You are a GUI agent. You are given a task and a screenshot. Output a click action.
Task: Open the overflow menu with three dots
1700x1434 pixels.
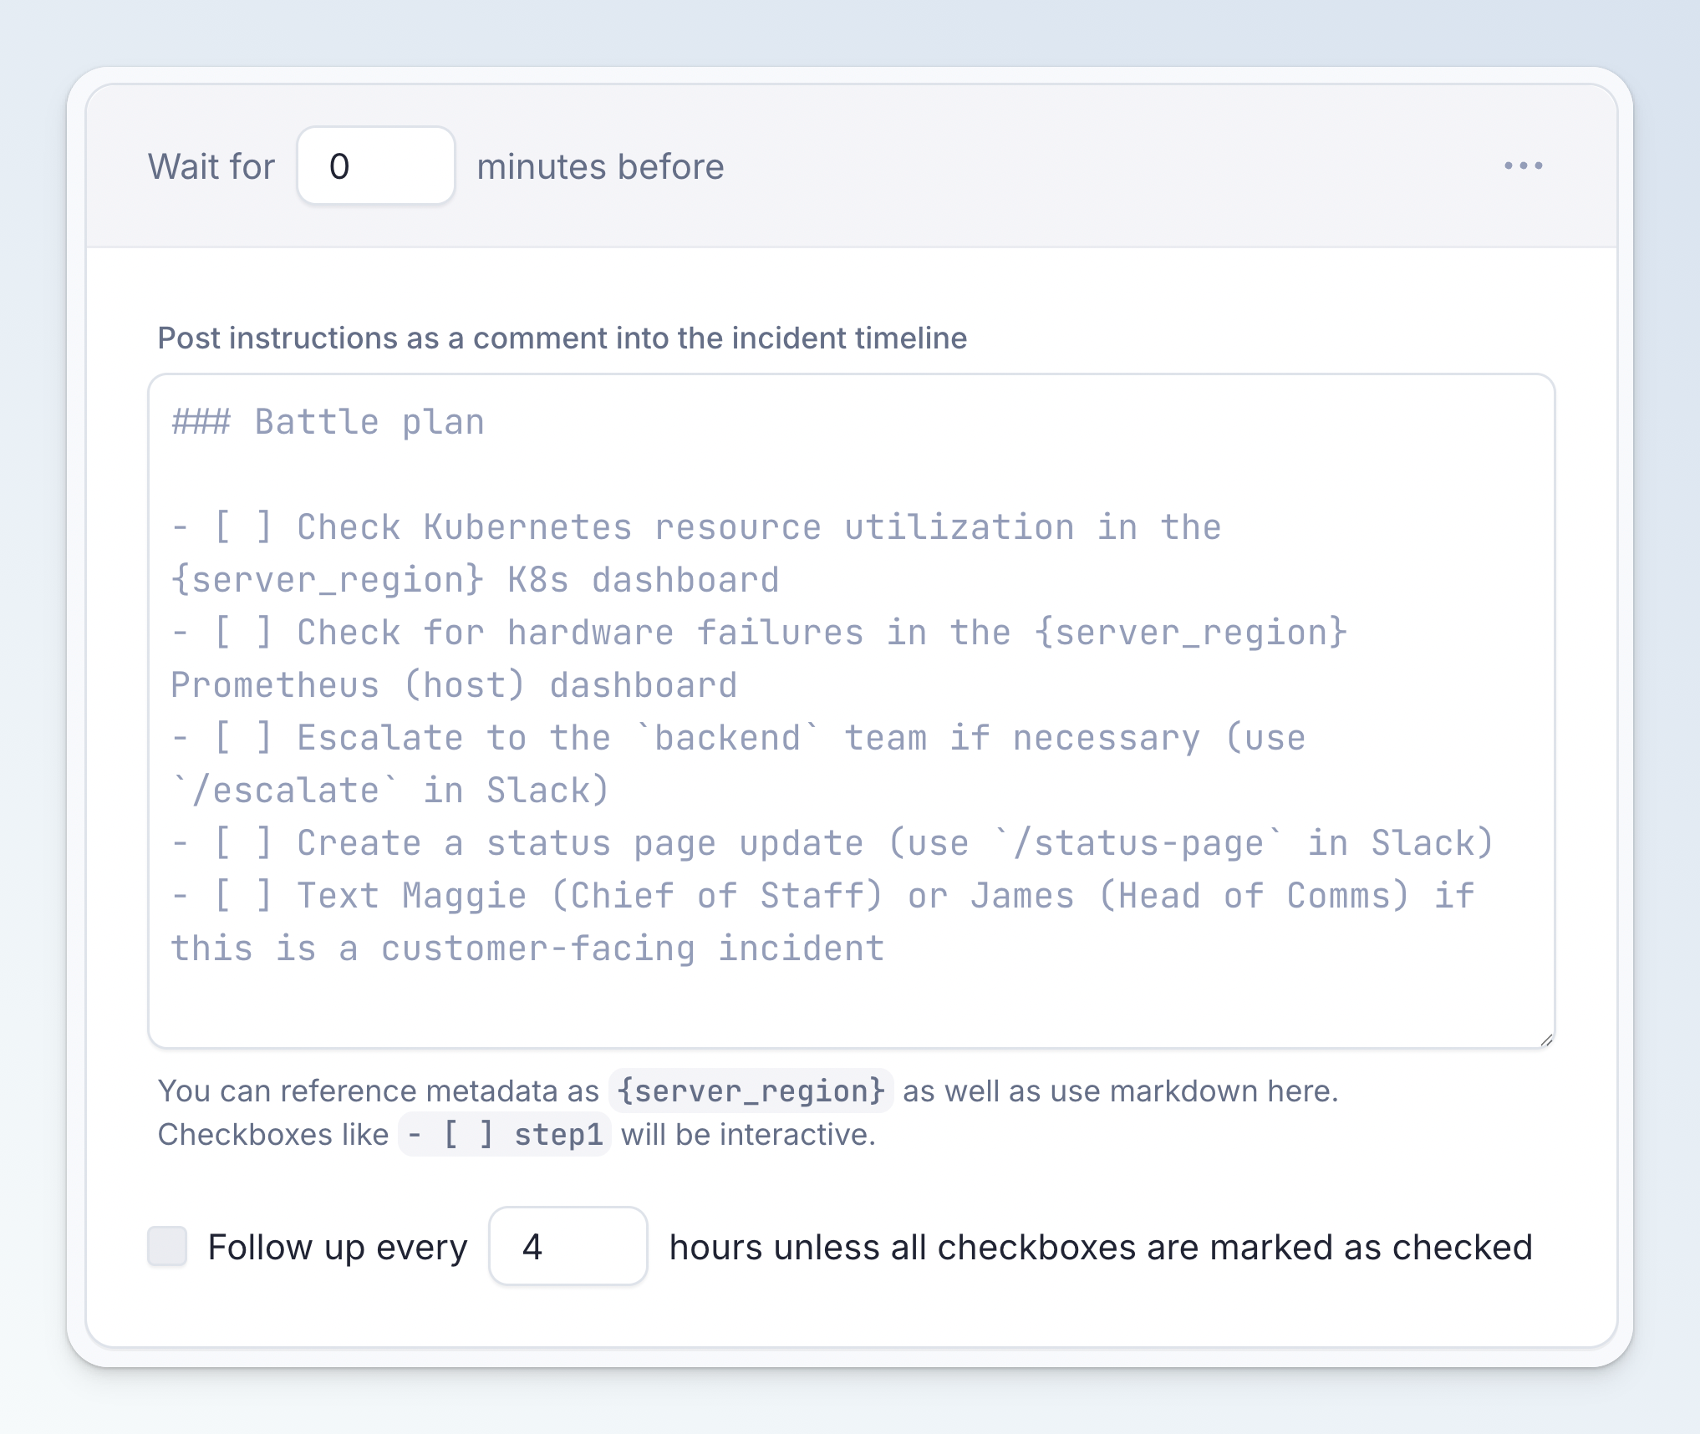click(x=1523, y=165)
